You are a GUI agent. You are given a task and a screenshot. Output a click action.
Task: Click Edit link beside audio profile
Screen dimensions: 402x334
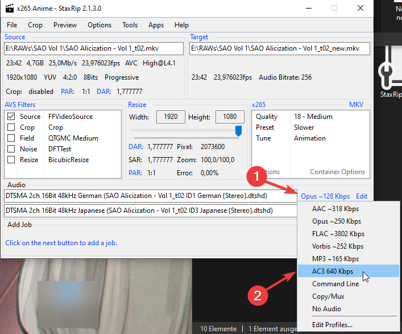(x=362, y=196)
